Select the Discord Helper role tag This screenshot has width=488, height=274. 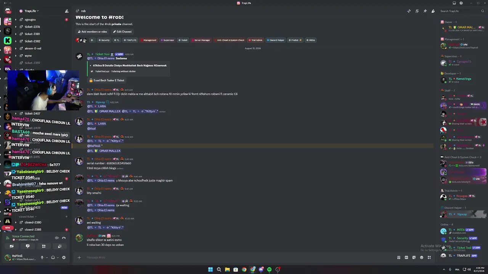[x=276, y=40]
